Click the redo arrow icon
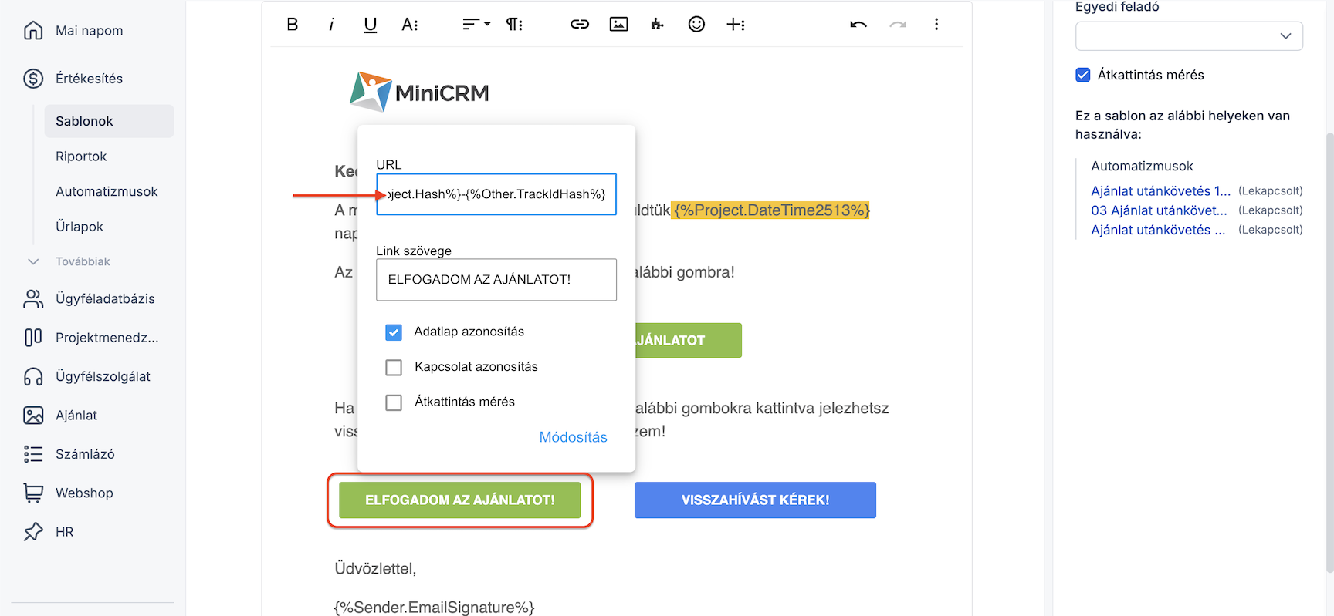Screen dimensions: 1334x616 (898, 25)
